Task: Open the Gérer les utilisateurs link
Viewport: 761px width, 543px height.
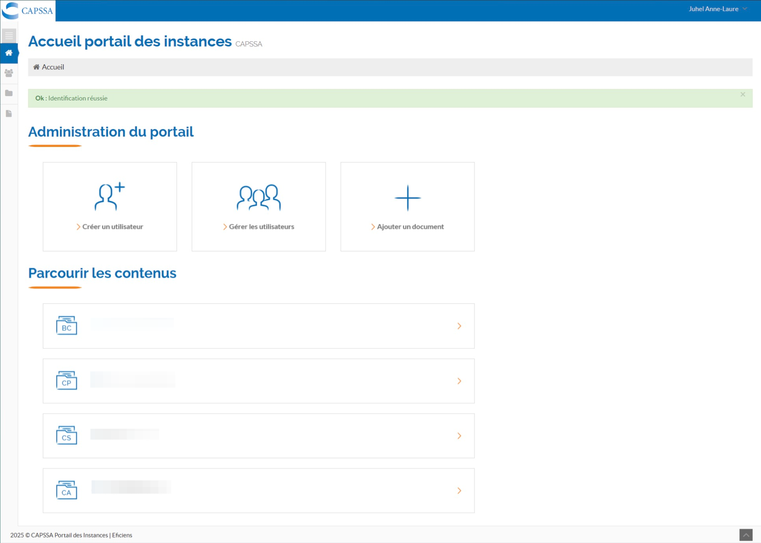Action: tap(261, 227)
